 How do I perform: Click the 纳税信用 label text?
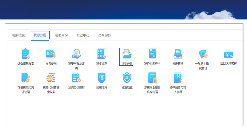[x=102, y=88]
